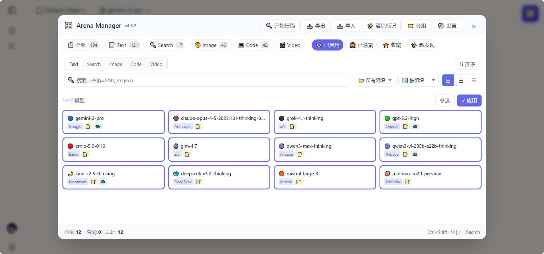Click the 应用 apply button

(x=469, y=101)
